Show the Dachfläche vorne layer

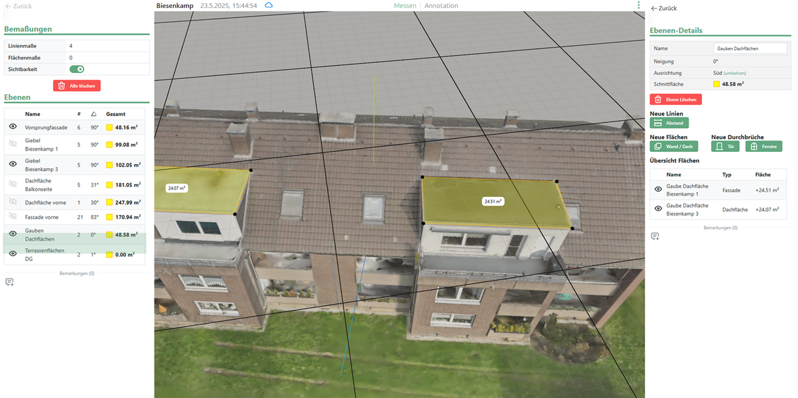[13, 202]
